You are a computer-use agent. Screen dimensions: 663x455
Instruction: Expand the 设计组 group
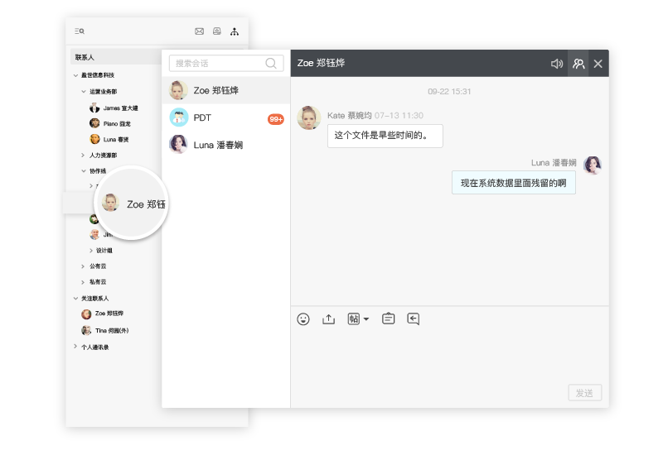pos(91,251)
